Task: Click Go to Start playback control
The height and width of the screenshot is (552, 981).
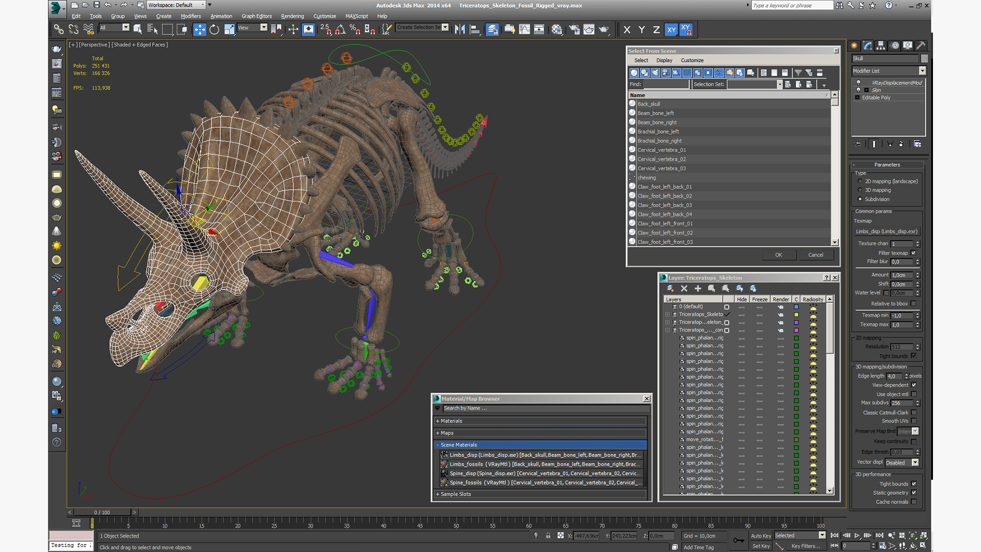Action: pos(834,535)
